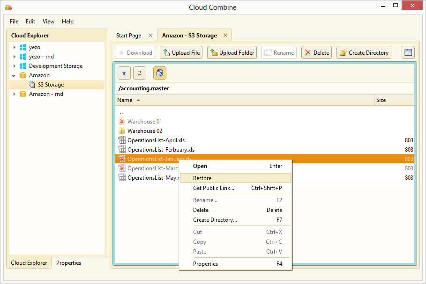Click the Upload Folder button
Viewport: 426px width, 284px height.
point(232,52)
